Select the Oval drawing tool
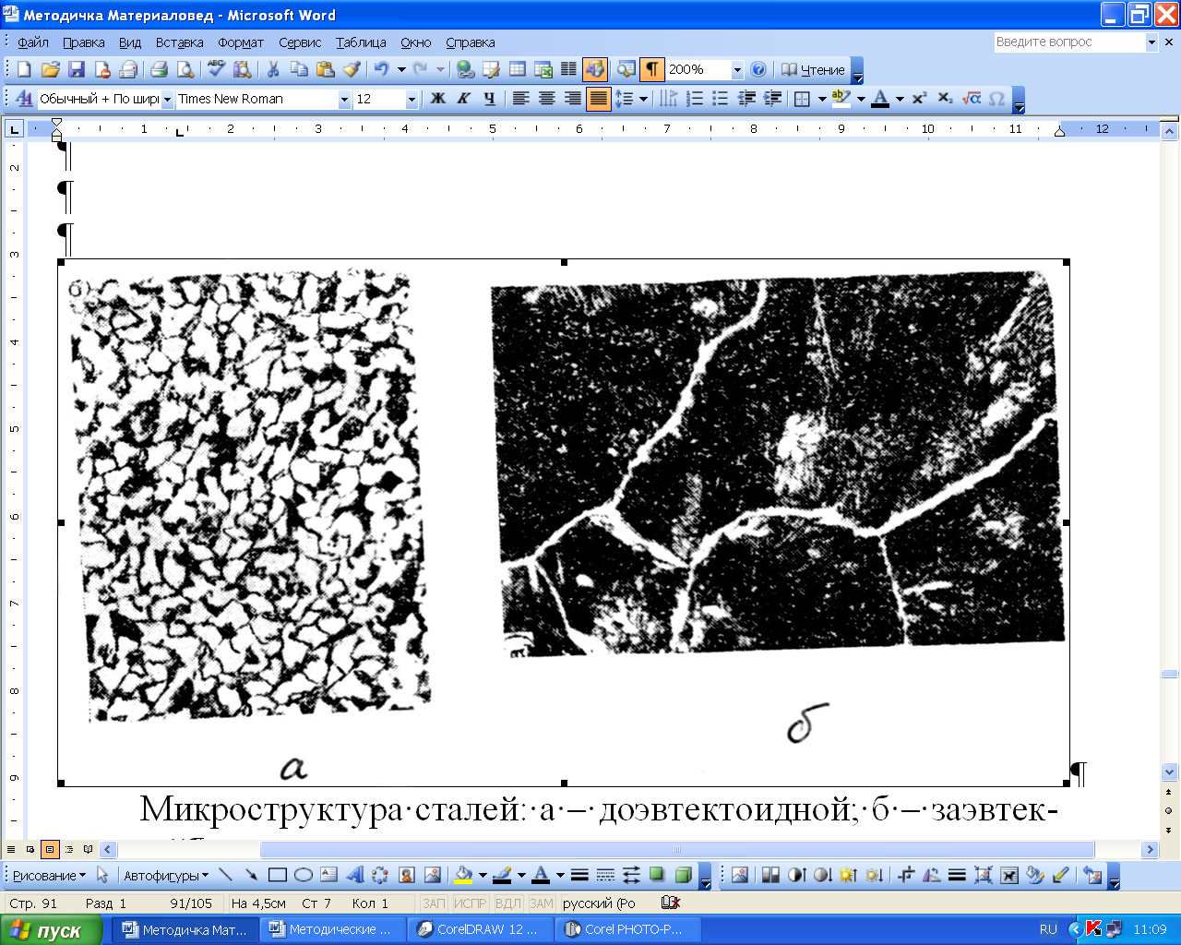The image size is (1181, 945). [303, 875]
